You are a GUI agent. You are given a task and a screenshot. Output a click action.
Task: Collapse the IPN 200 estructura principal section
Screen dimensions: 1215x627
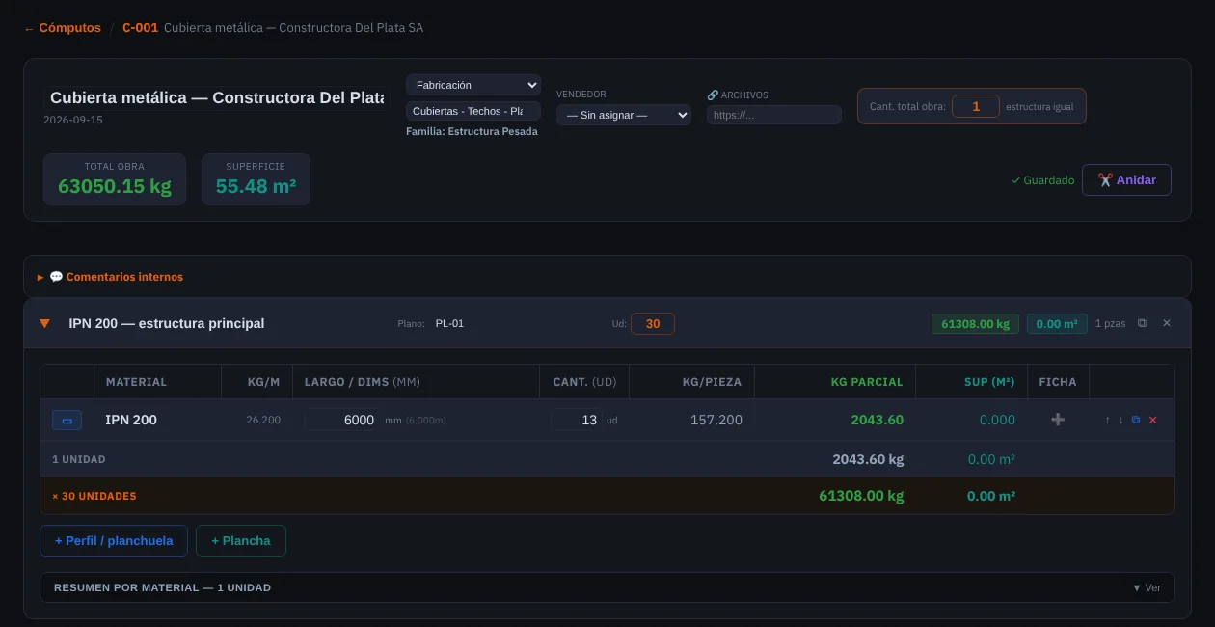tap(44, 324)
